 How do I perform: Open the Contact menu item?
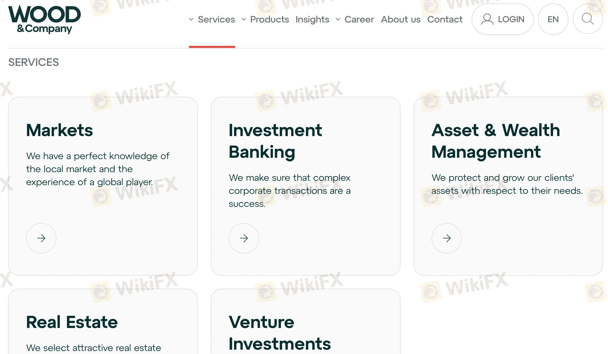(x=445, y=19)
